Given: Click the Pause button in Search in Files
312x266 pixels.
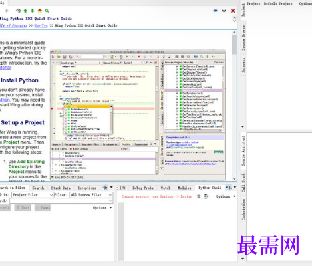Looking at the screenshot, I should [x=43, y=207].
